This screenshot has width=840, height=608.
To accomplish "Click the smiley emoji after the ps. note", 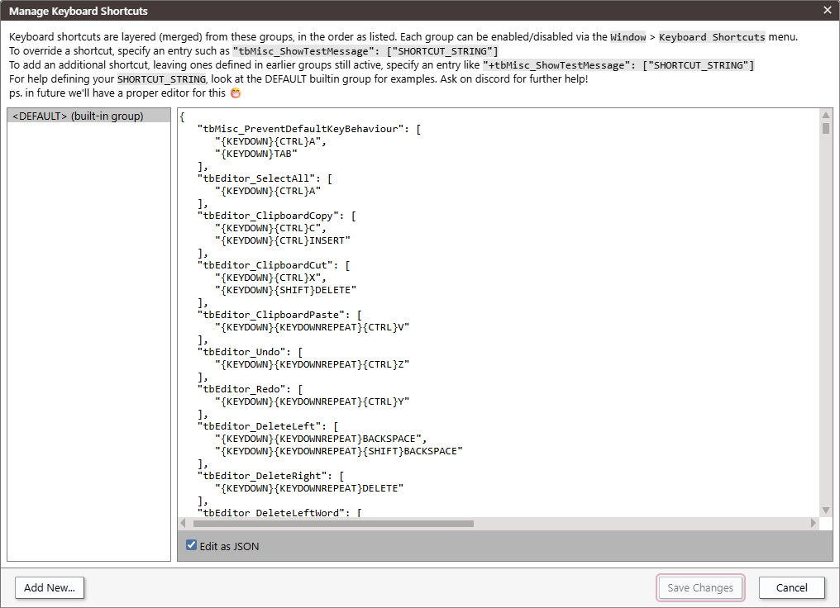I will click(x=236, y=93).
